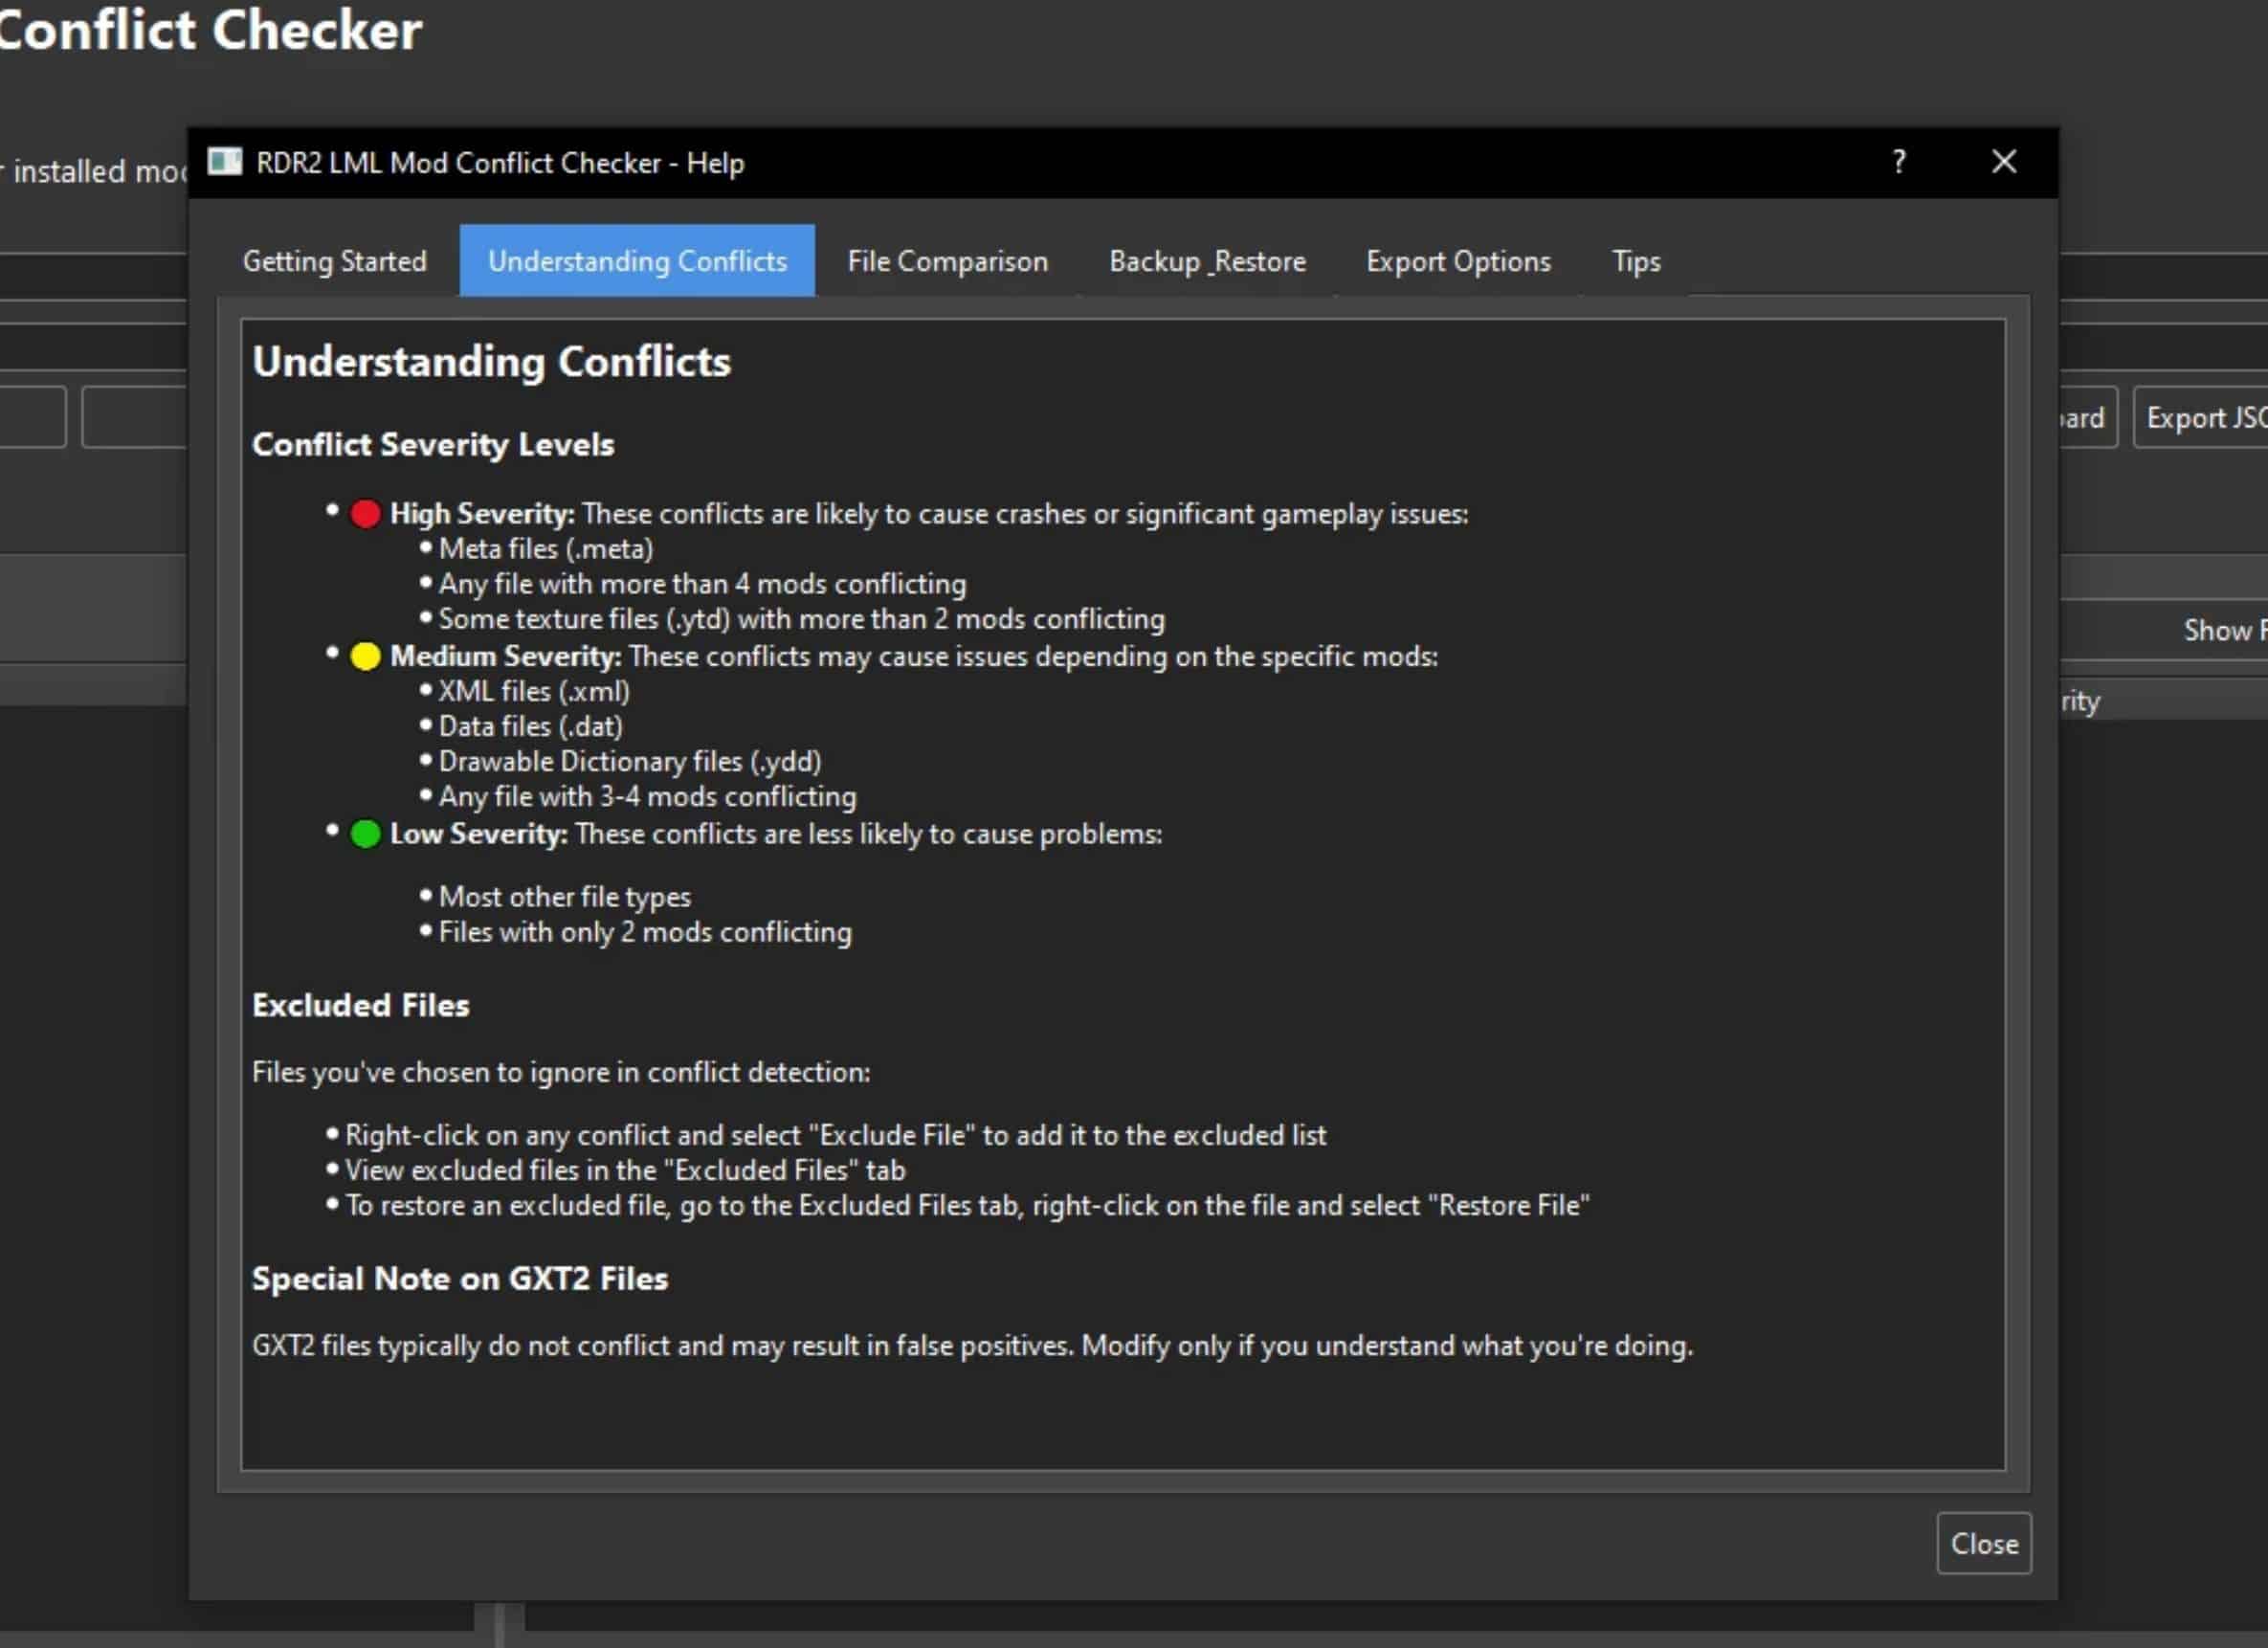Go to the Export Options tab
The width and height of the screenshot is (2268, 1648).
point(1458,261)
